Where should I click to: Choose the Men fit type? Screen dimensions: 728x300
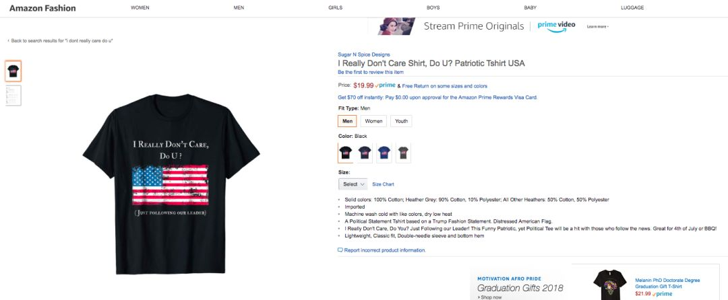(348, 121)
